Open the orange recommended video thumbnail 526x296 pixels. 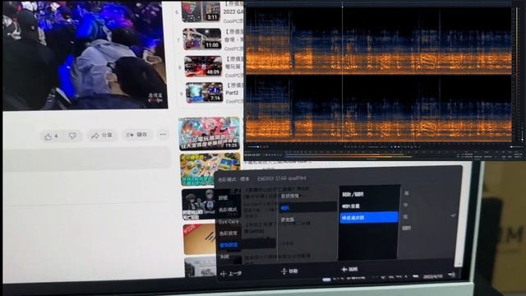(200, 239)
